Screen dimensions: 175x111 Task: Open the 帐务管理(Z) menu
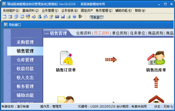point(104,10)
